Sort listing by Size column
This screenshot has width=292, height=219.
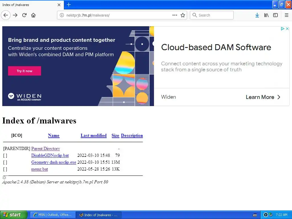[115, 135]
